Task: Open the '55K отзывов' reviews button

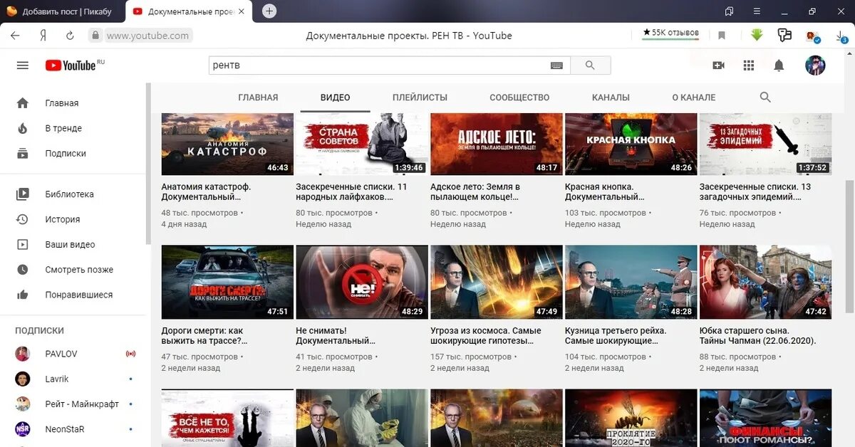Action: click(670, 33)
